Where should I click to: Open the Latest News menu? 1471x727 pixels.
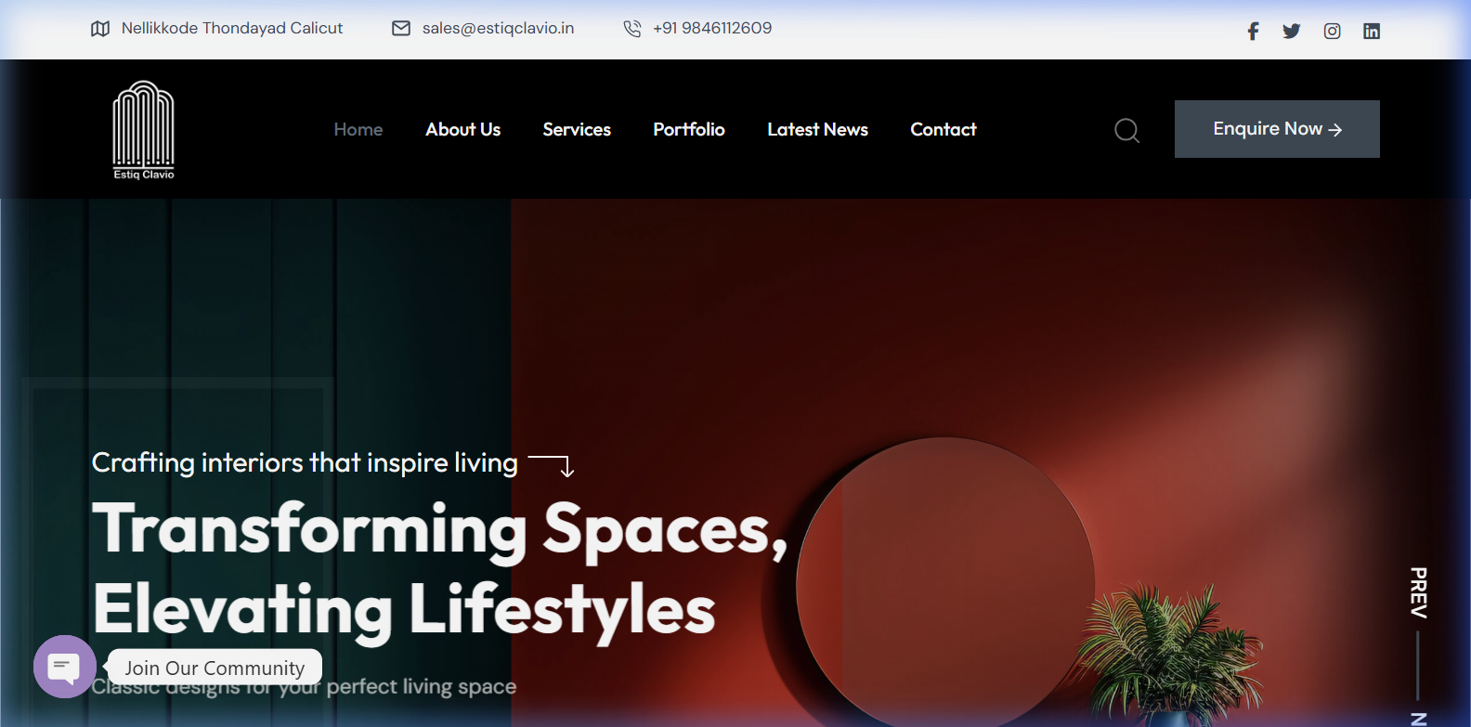coord(817,130)
